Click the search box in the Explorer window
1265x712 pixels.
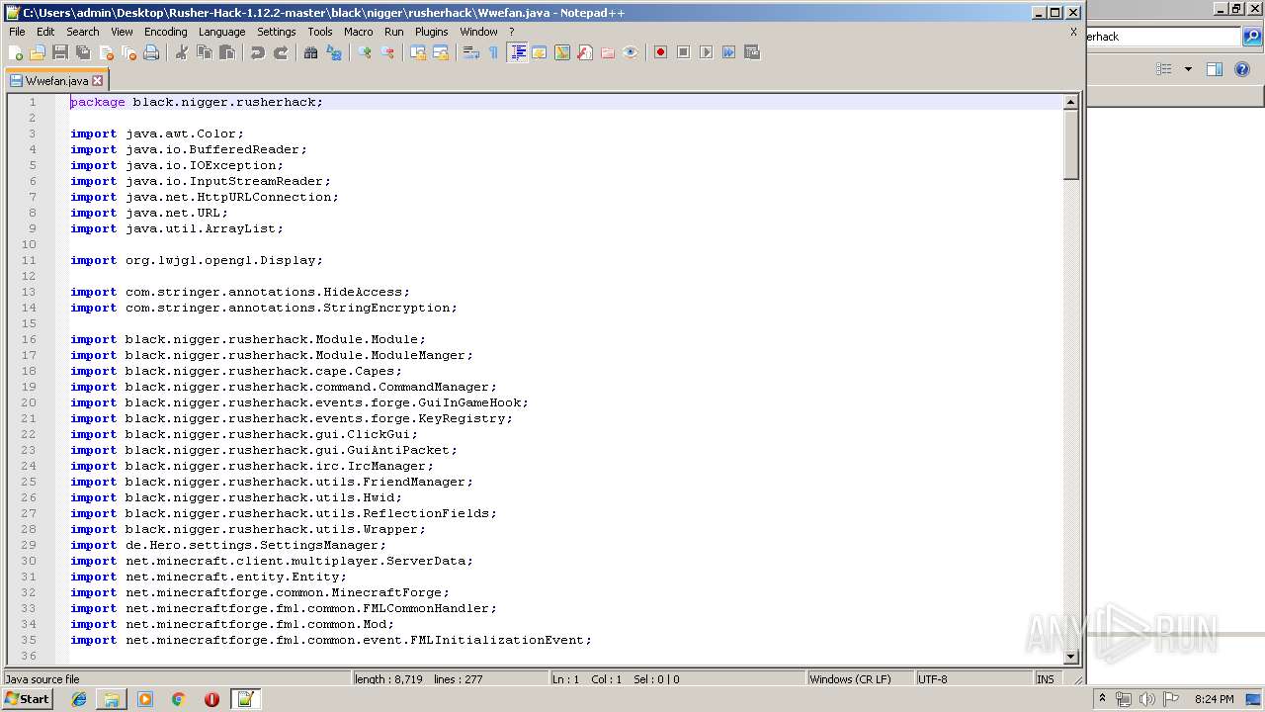click(1163, 37)
